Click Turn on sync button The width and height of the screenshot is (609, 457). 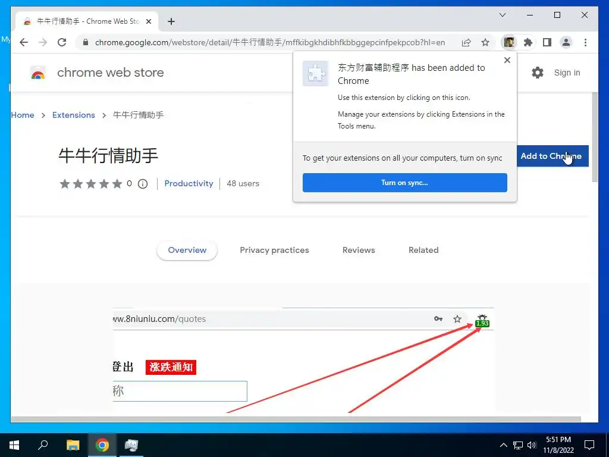click(x=404, y=183)
